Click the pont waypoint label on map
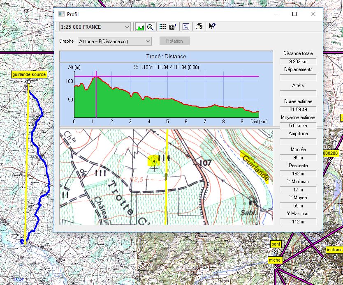343x285 pixels. tap(276, 244)
